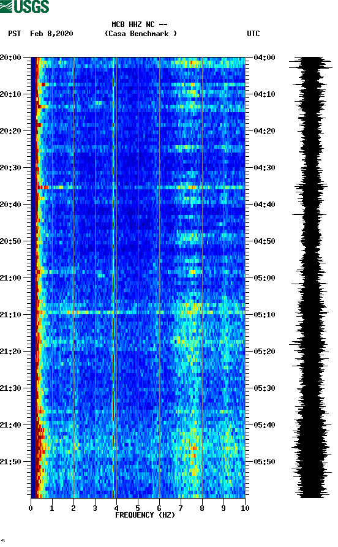This screenshot has height=547, width=338.
Task: Click the 2 Hz frequency axis label
Action: (73, 508)
